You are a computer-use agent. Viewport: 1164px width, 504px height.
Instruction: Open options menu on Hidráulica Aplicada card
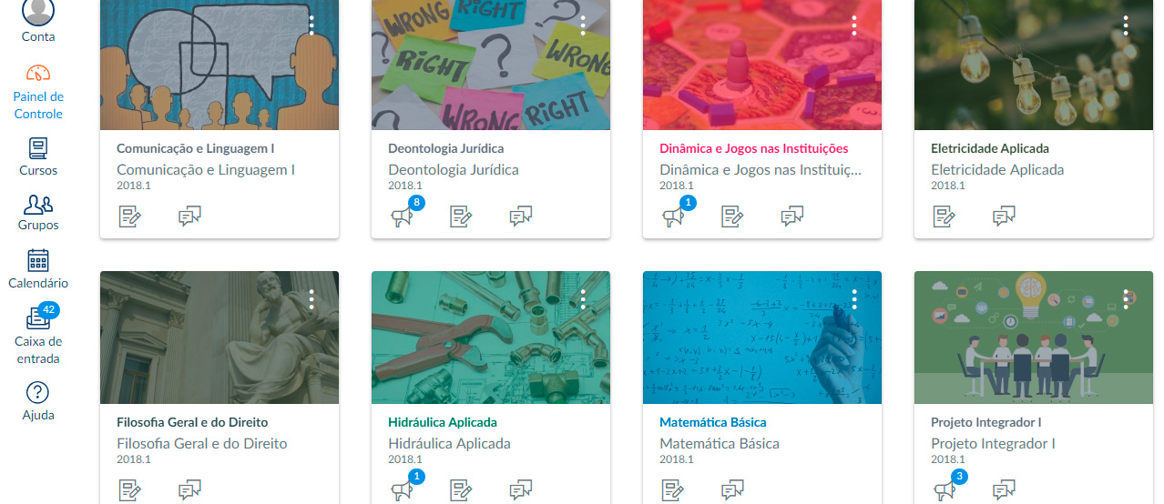pos(583,299)
